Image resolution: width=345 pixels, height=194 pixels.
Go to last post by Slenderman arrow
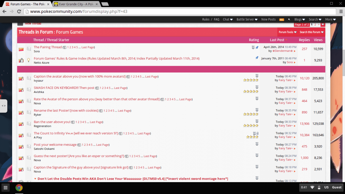click(295, 51)
